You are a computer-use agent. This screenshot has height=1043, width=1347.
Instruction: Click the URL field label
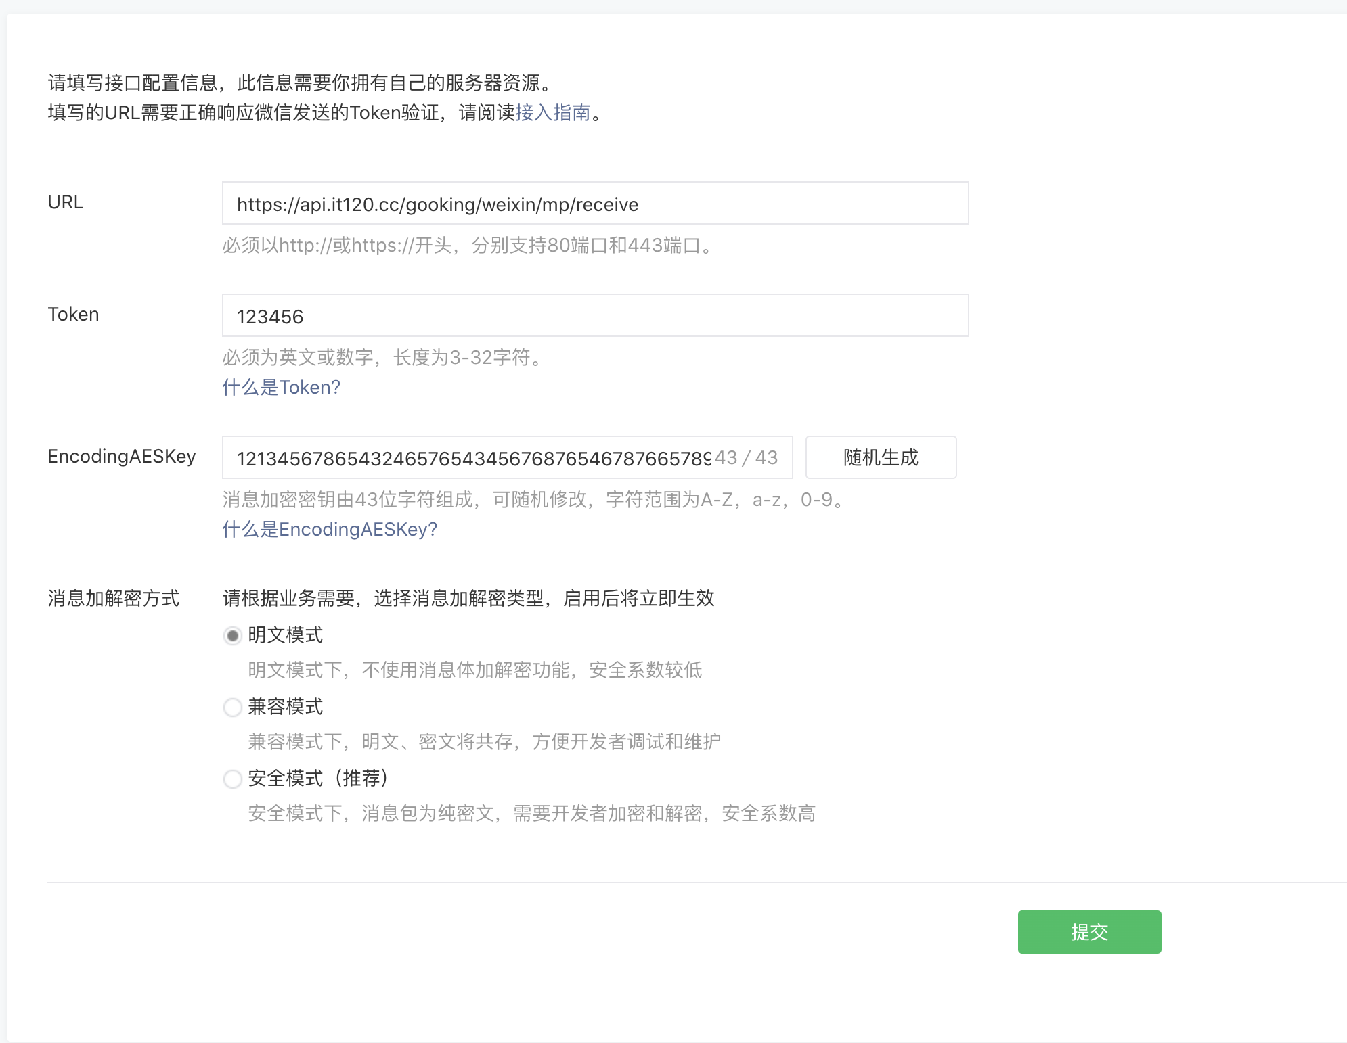pyautogui.click(x=65, y=202)
